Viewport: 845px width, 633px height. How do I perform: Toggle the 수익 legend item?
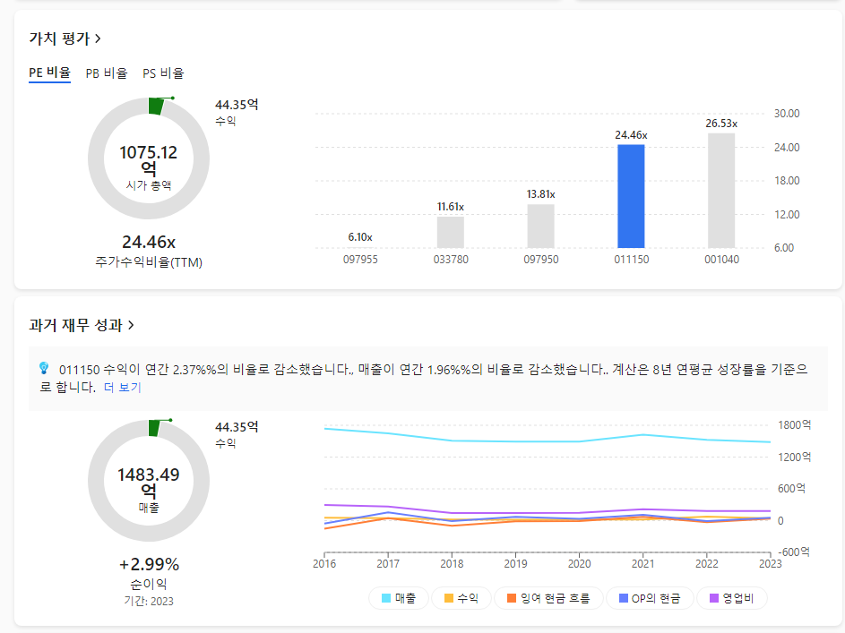coord(461,598)
